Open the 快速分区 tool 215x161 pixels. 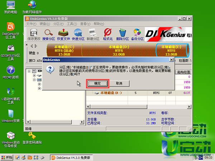click(x=78, y=35)
